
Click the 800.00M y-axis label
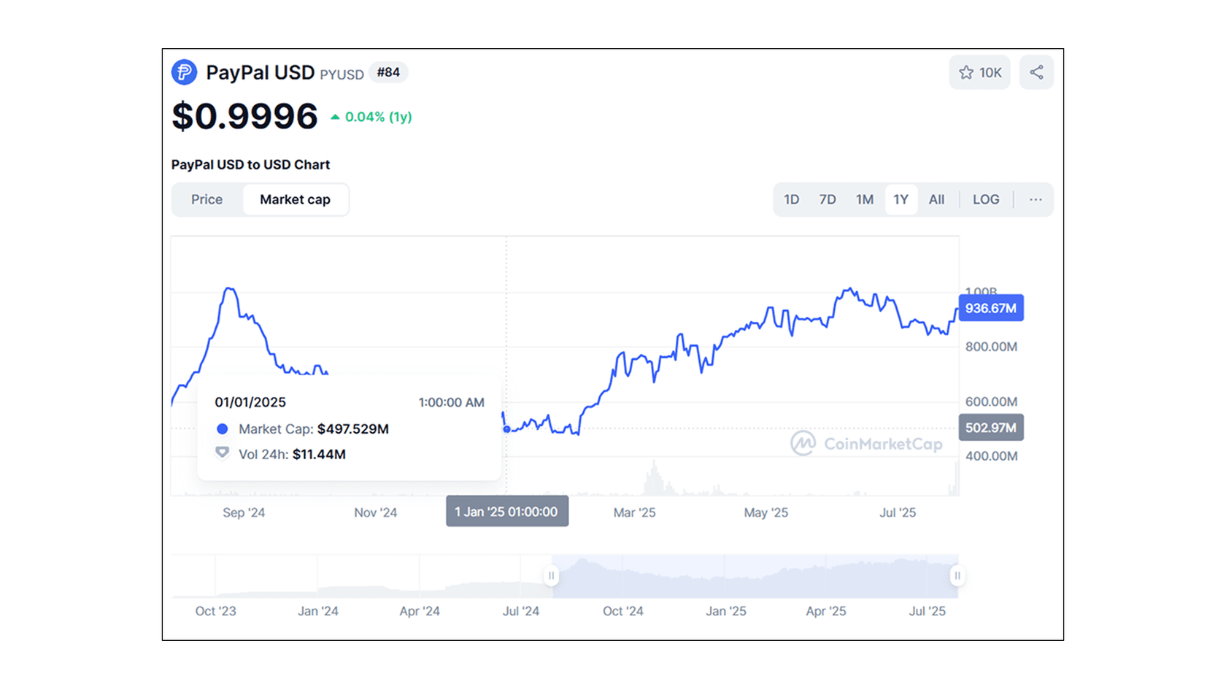tap(991, 347)
